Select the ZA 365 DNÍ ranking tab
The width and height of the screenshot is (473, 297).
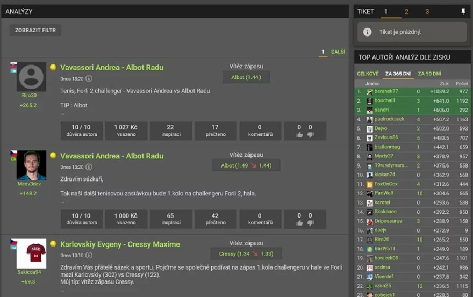[398, 74]
